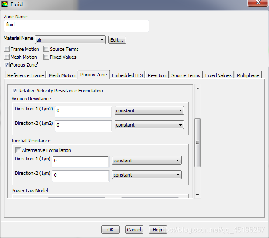Click the Cancel button
The width and height of the screenshot is (269, 238).
pyautogui.click(x=134, y=230)
